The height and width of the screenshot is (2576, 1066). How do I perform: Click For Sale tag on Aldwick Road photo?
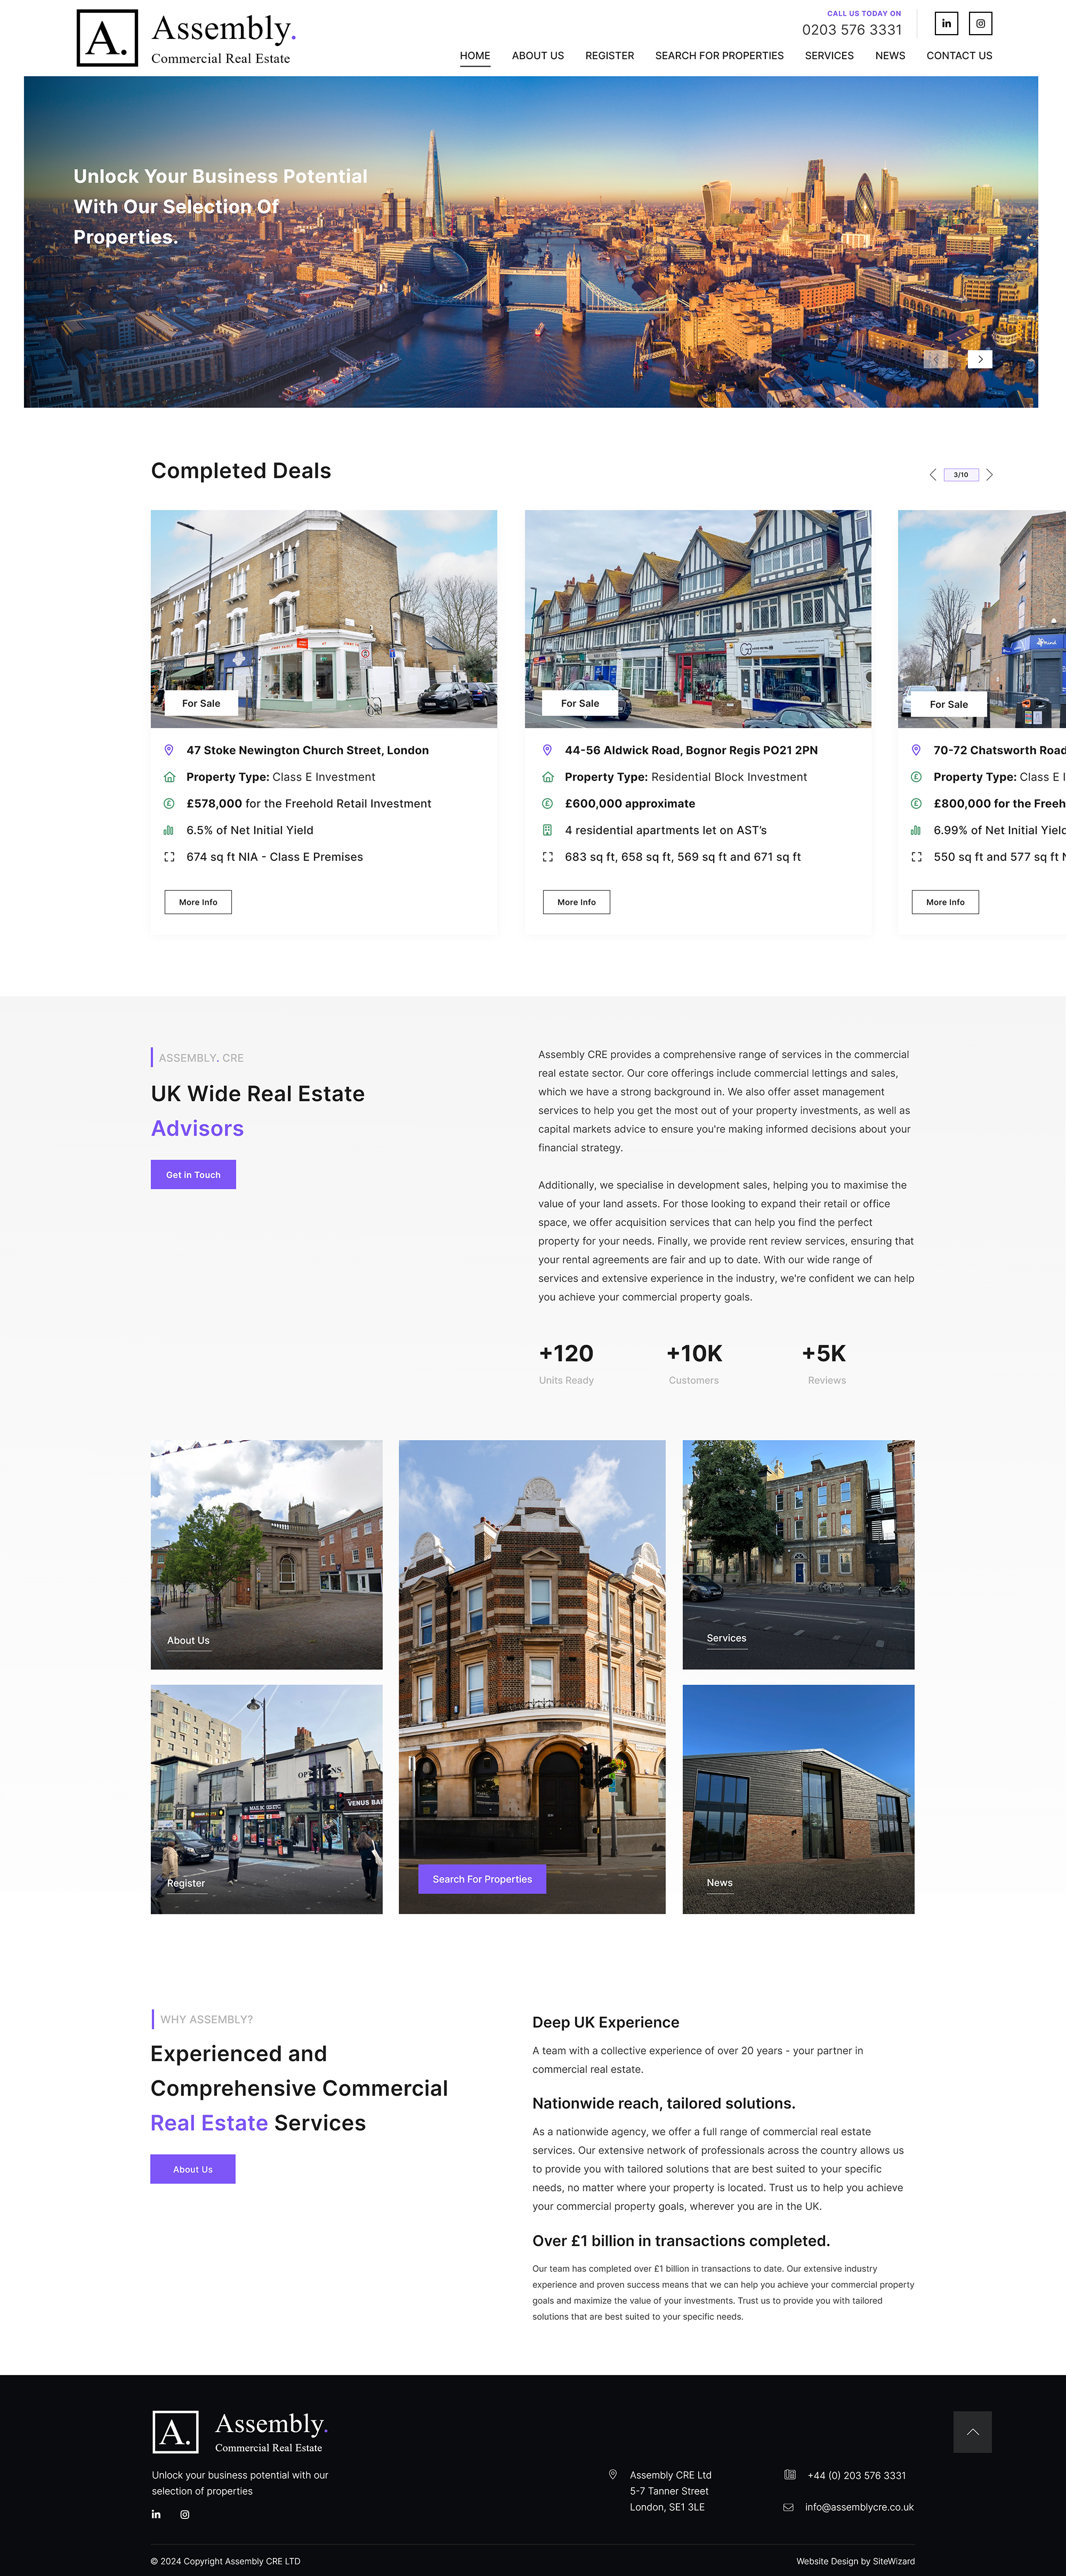(x=580, y=704)
